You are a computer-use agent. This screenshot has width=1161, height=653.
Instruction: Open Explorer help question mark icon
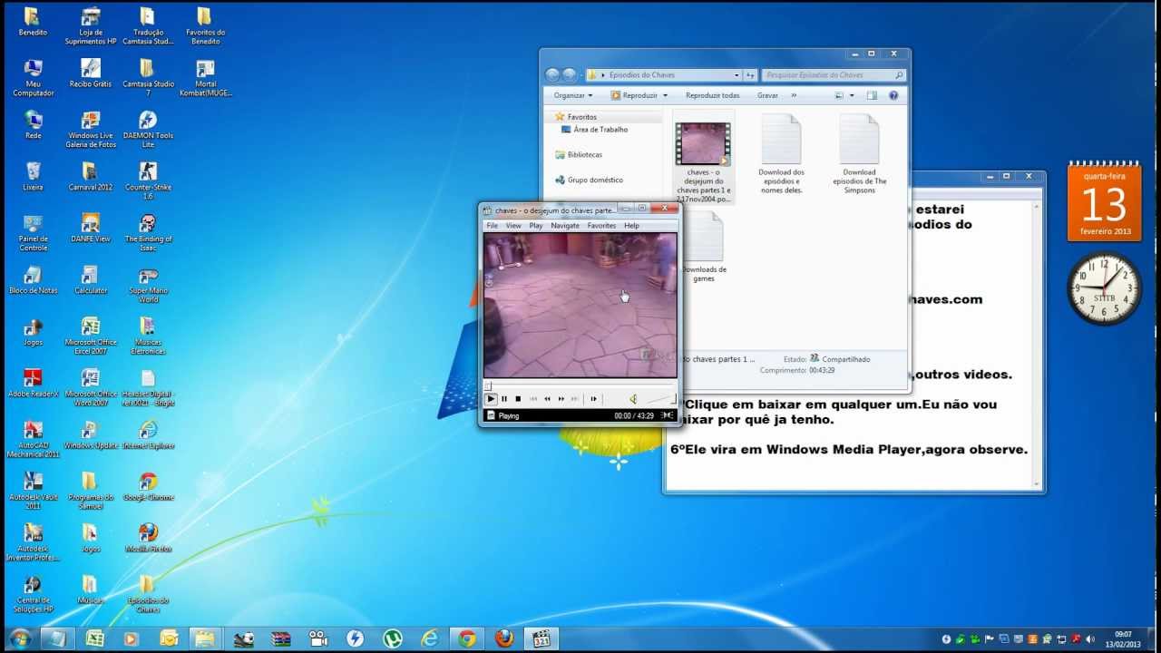tap(893, 95)
